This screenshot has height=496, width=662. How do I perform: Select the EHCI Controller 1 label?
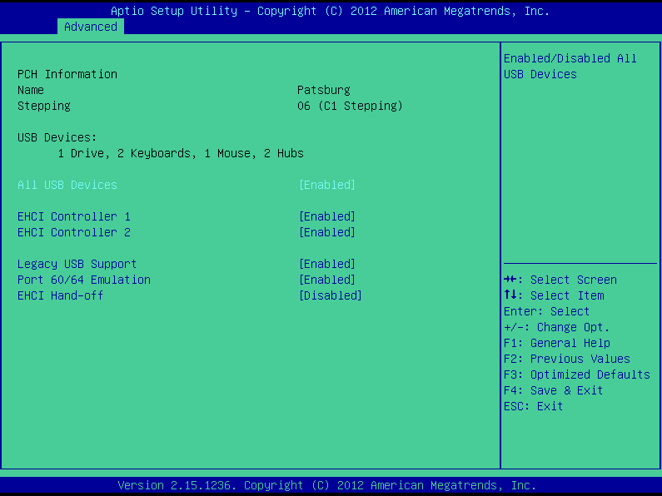[x=74, y=216]
